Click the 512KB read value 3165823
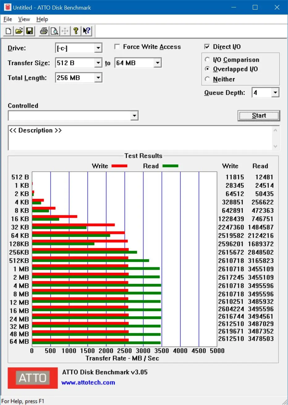Screen dimensions: 288x405 pos(260,261)
